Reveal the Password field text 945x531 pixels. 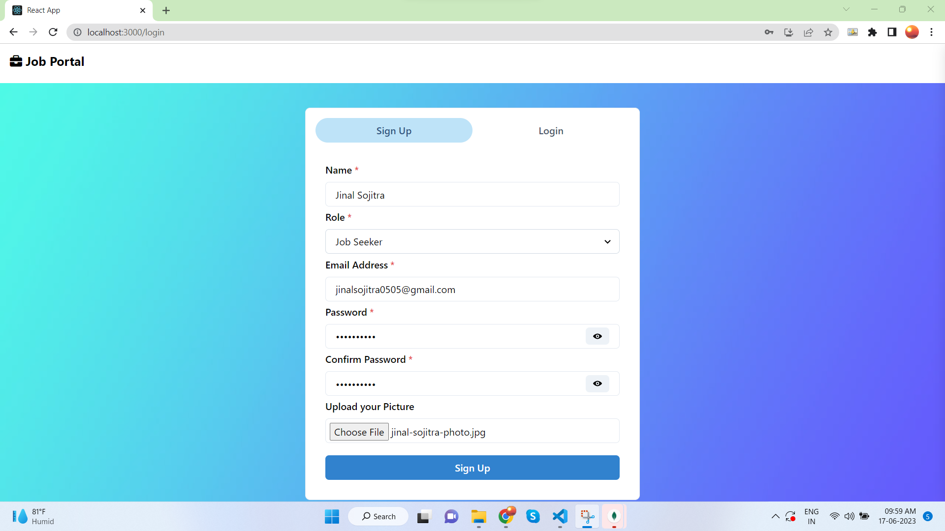(597, 336)
